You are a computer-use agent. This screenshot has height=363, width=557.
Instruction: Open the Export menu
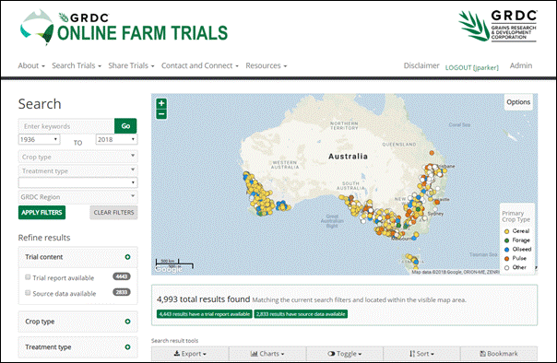[190, 354]
